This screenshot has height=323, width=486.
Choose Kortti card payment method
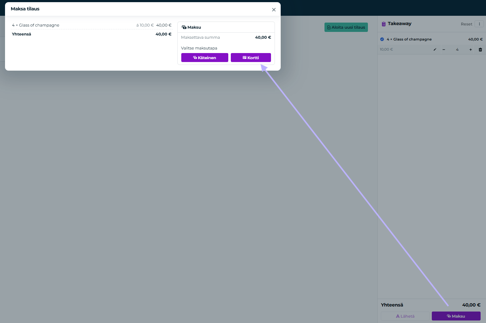[251, 58]
